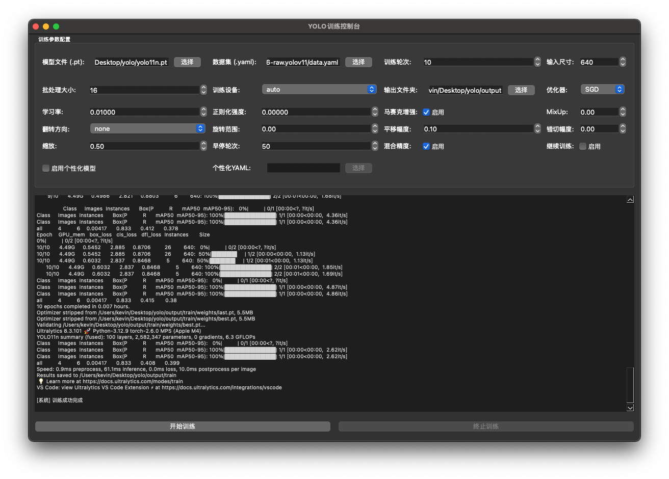Click the 训练轮次 stepper arrows
The height and width of the screenshot is (479, 669).
coord(537,62)
